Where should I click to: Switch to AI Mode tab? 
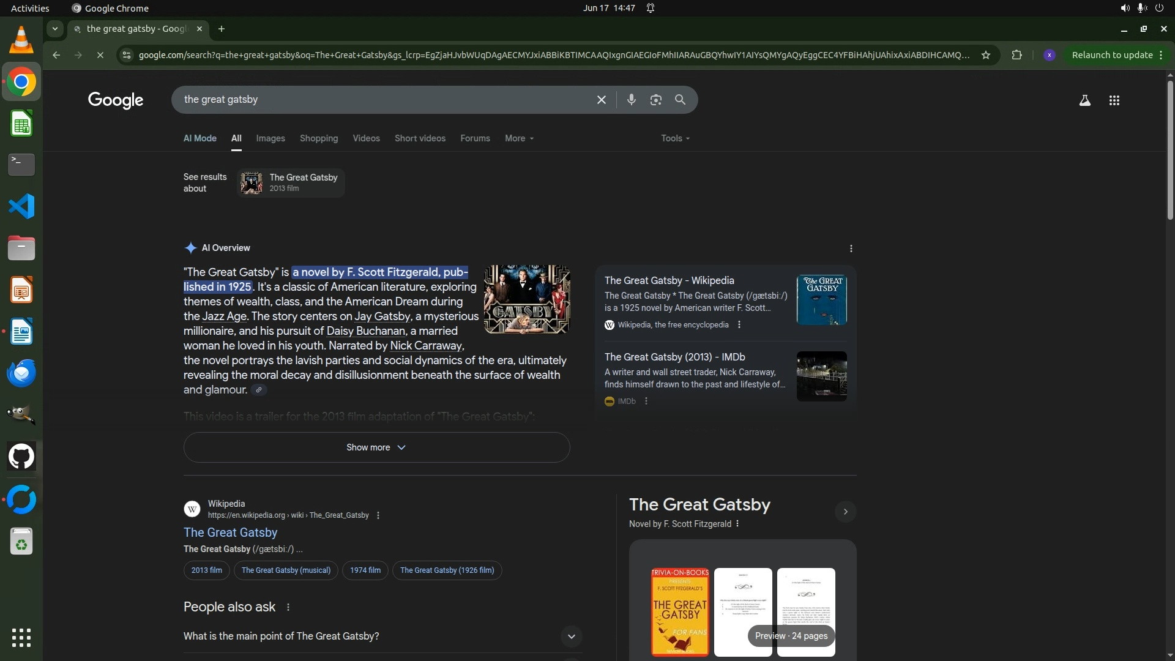[200, 138]
